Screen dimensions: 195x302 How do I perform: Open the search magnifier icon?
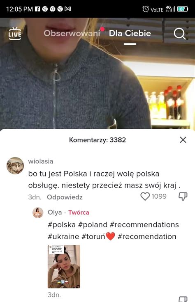[x=179, y=34]
